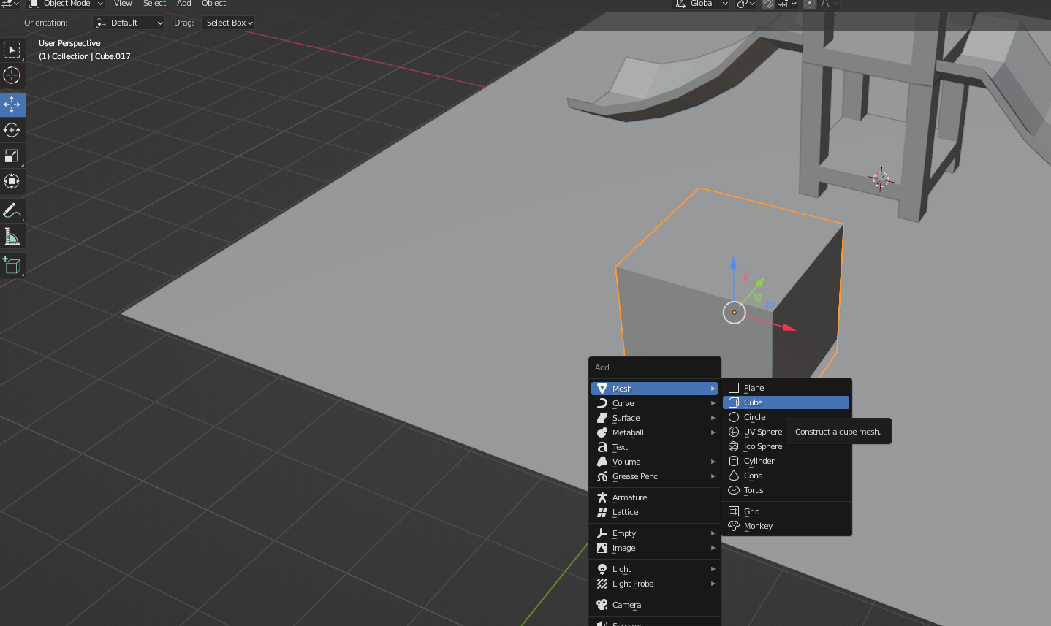The height and width of the screenshot is (626, 1051).
Task: Choose Light Probe in Add menu
Action: [x=655, y=584]
